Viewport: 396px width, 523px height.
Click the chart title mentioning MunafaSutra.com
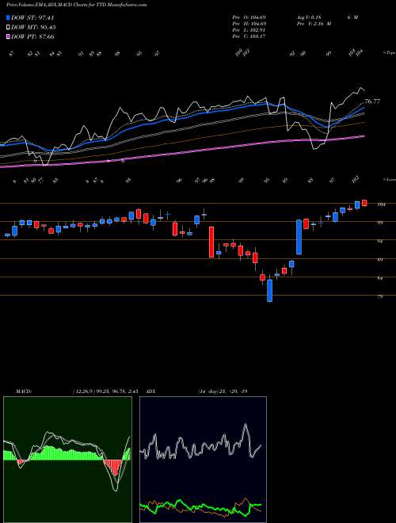tap(76, 5)
